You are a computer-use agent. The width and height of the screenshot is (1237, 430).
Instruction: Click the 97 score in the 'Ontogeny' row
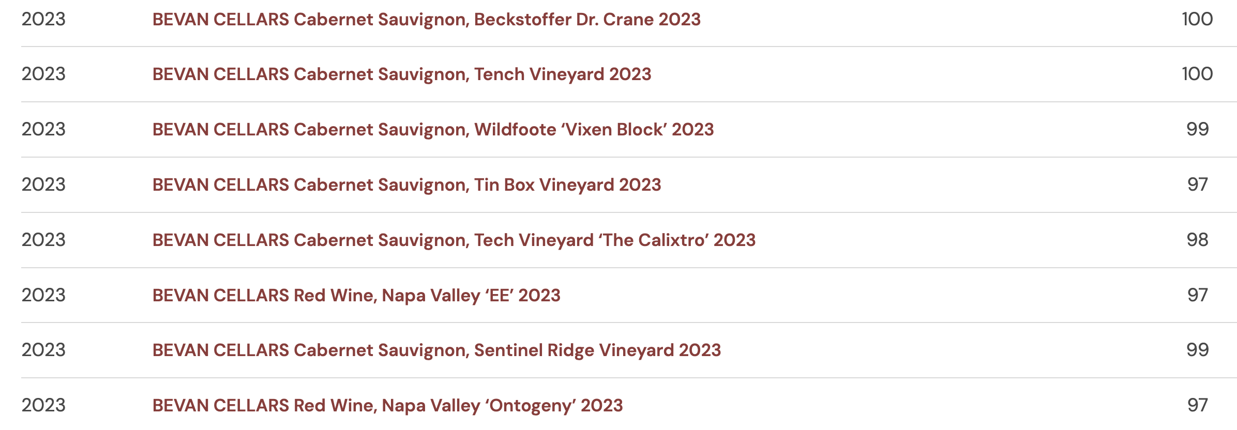pos(1197,406)
